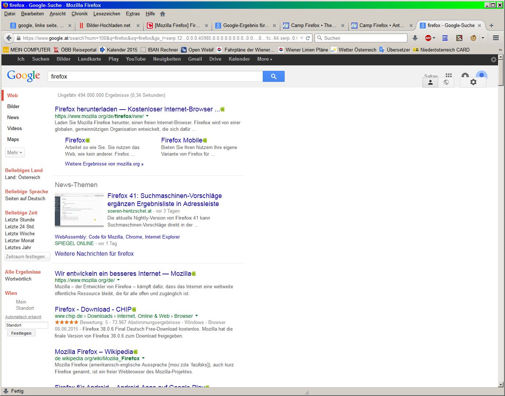Close the Bilder-Hochladen.net tab
The width and height of the screenshot is (505, 396).
tap(138, 26)
